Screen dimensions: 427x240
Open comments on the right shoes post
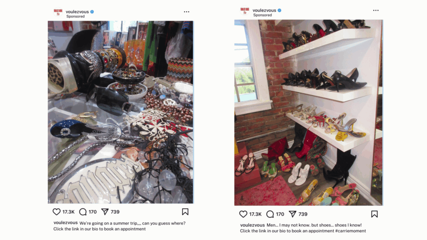270,214
